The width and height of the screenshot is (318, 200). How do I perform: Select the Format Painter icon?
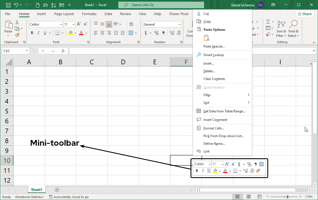(x=17, y=35)
